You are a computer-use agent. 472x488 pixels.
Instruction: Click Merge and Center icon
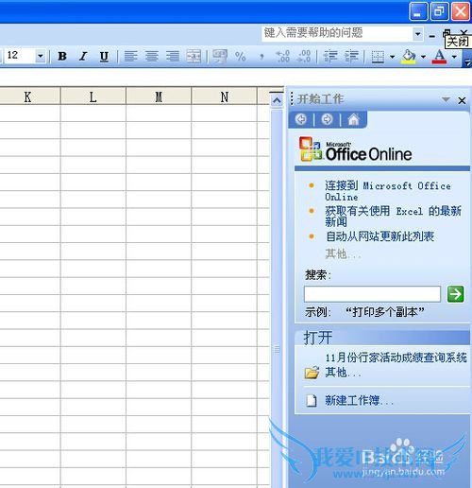click(x=194, y=57)
